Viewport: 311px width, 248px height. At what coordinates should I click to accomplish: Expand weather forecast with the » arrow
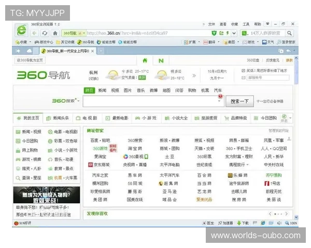(x=194, y=75)
